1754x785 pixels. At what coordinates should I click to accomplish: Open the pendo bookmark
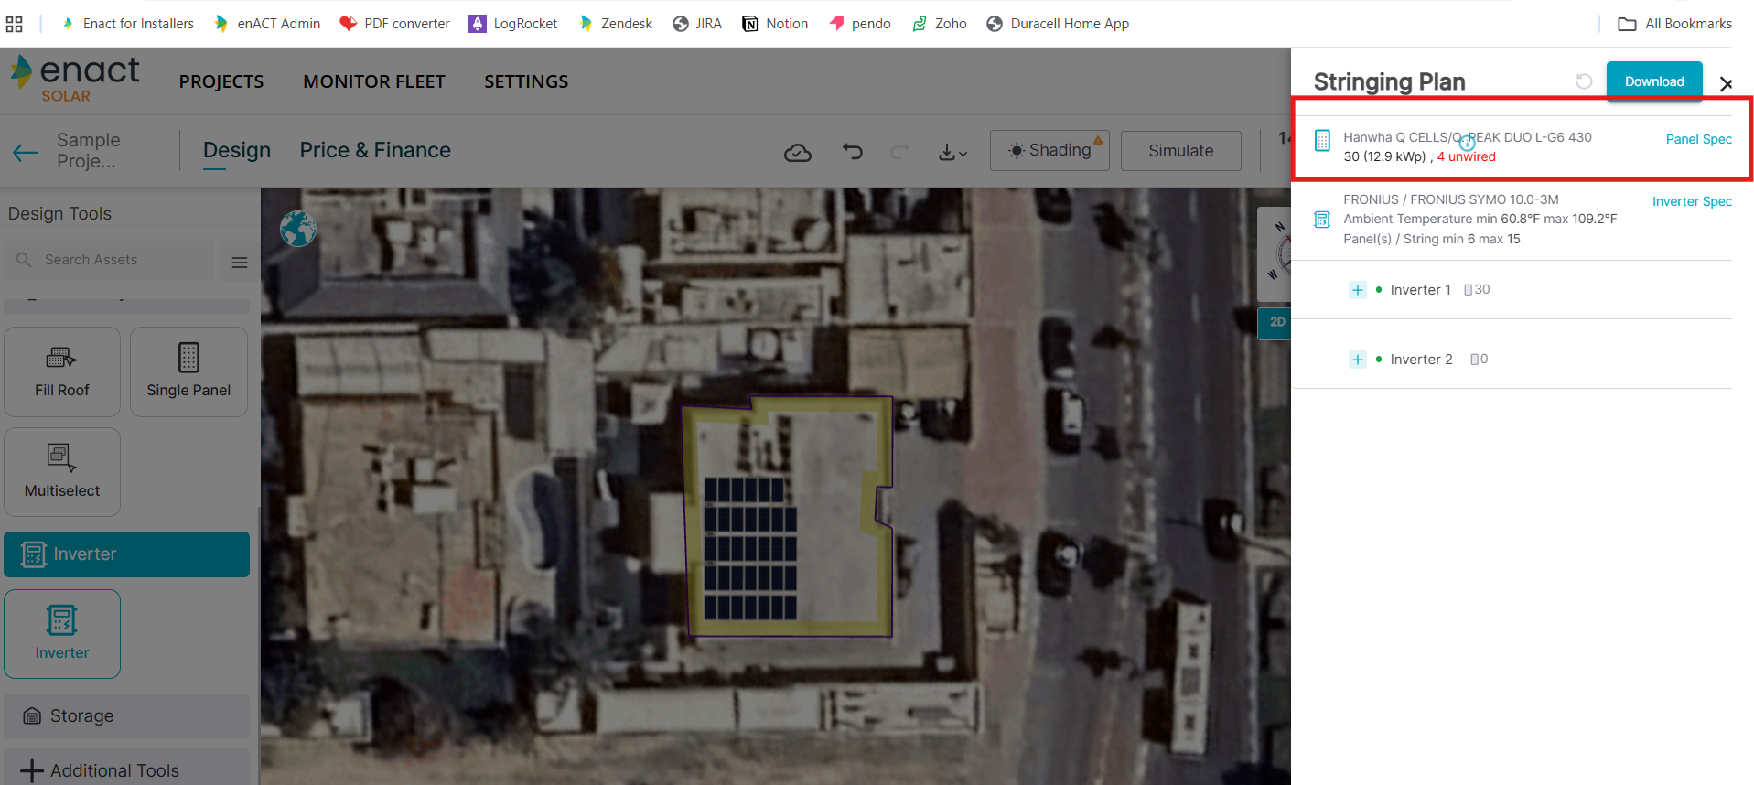click(x=860, y=24)
